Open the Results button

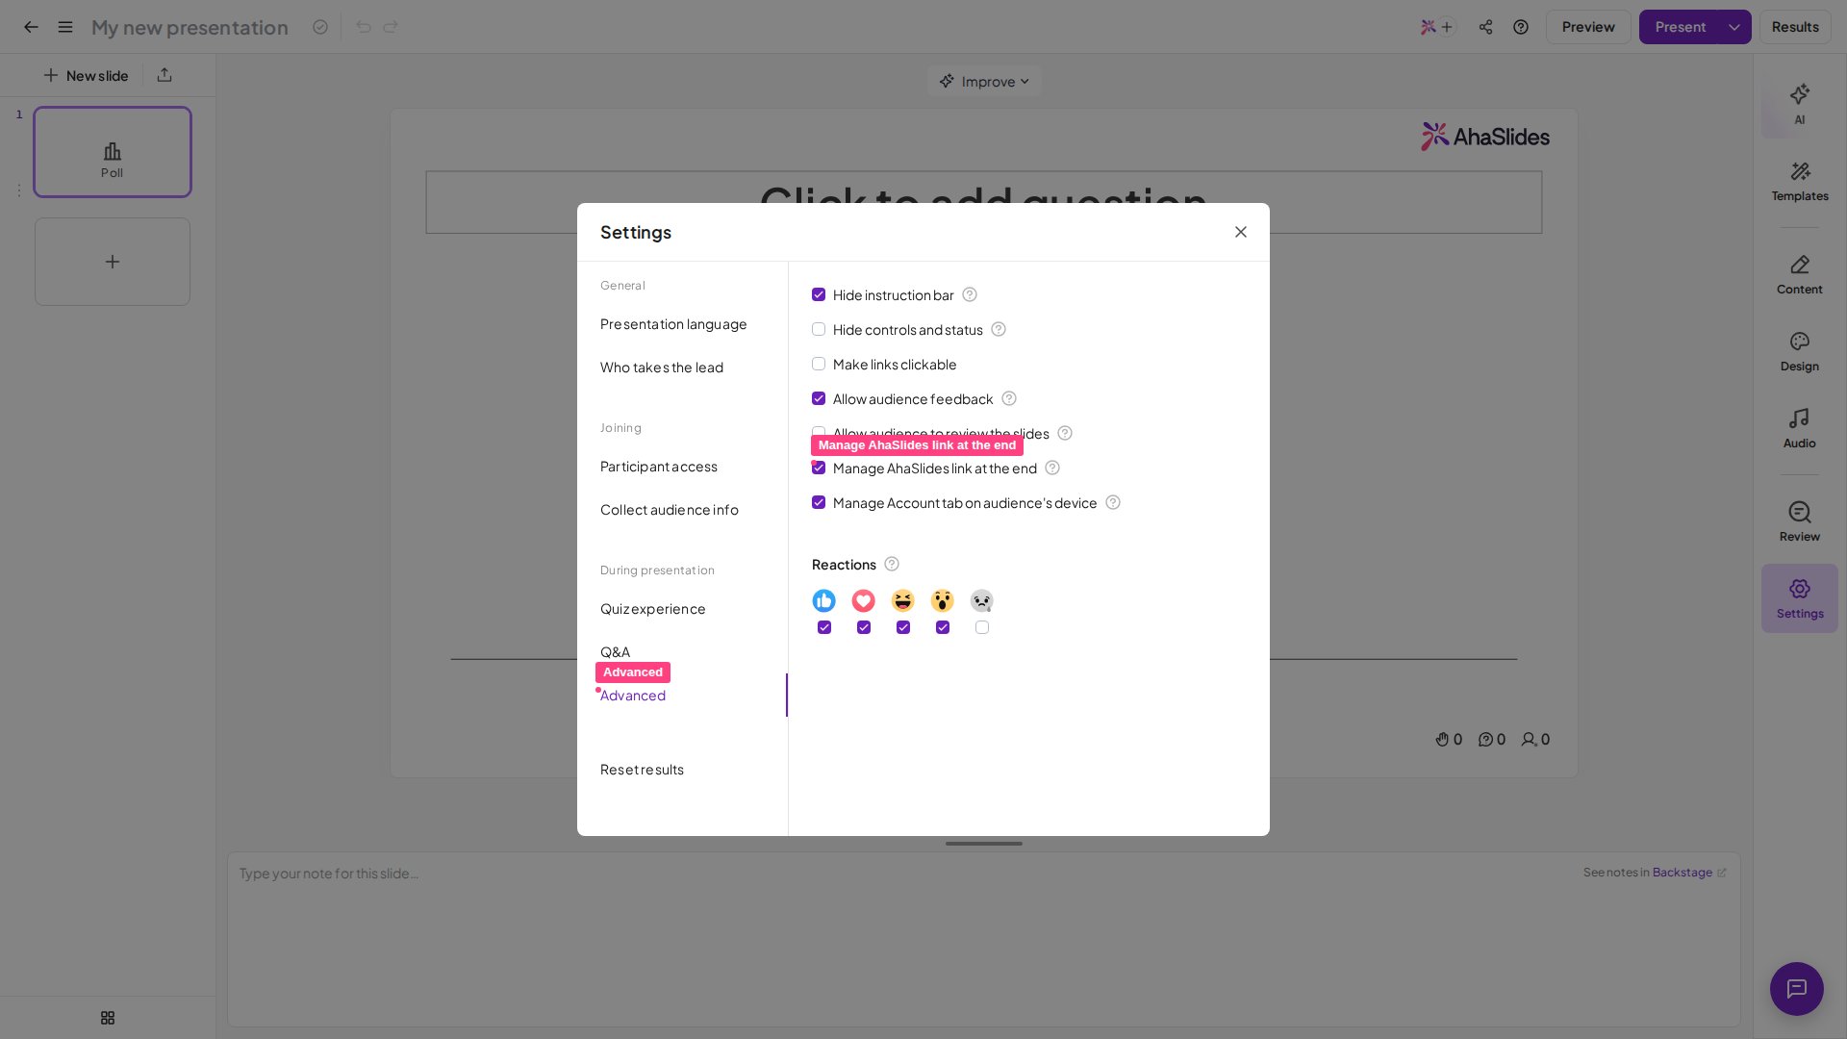(1795, 27)
